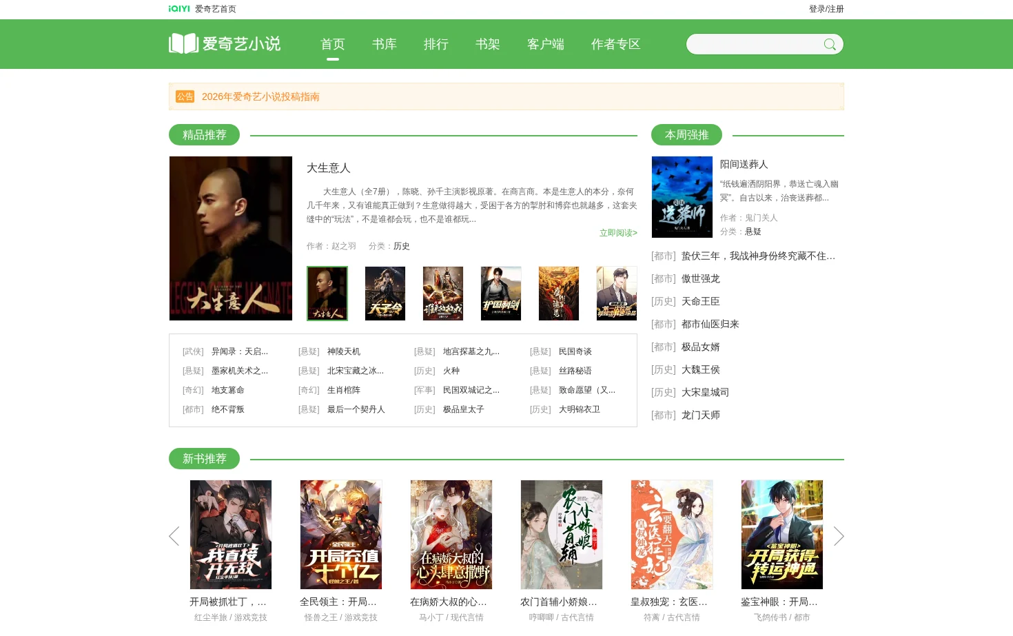The width and height of the screenshot is (1013, 636).
Task: Select the 大生意人 small cover thumbnail
Action: coord(327,294)
